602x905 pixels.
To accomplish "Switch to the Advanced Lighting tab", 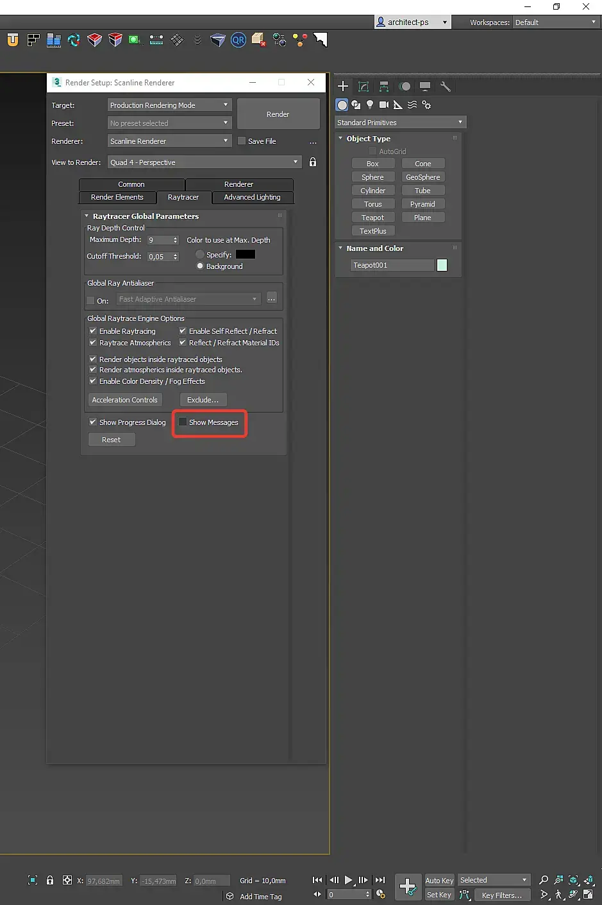I will (252, 197).
